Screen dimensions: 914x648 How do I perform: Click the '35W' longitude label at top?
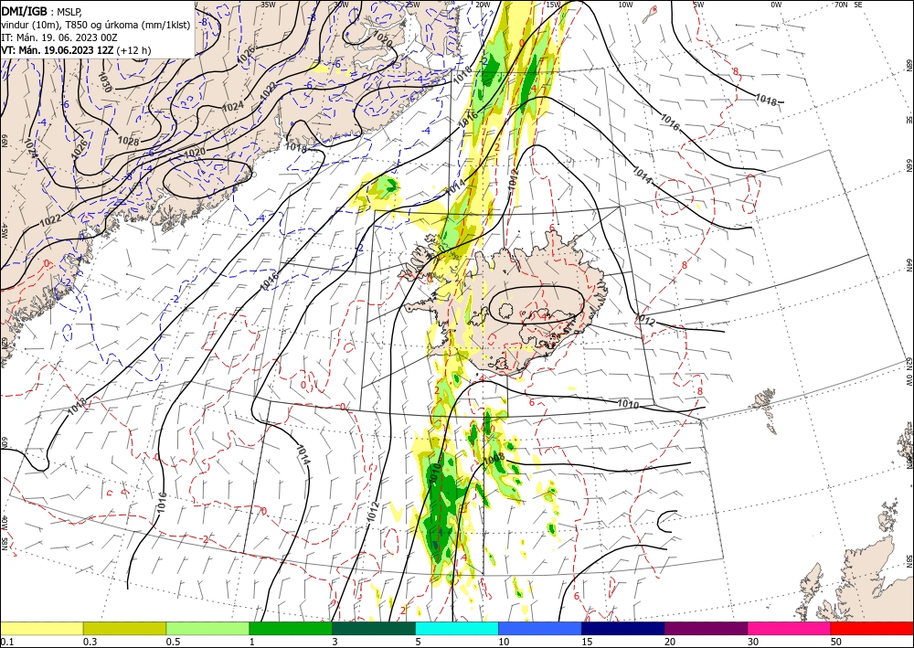[268, 5]
